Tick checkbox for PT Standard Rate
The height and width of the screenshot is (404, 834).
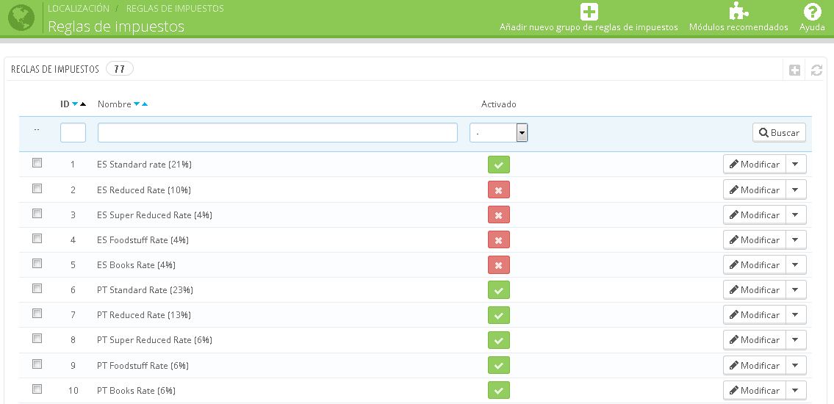37,288
